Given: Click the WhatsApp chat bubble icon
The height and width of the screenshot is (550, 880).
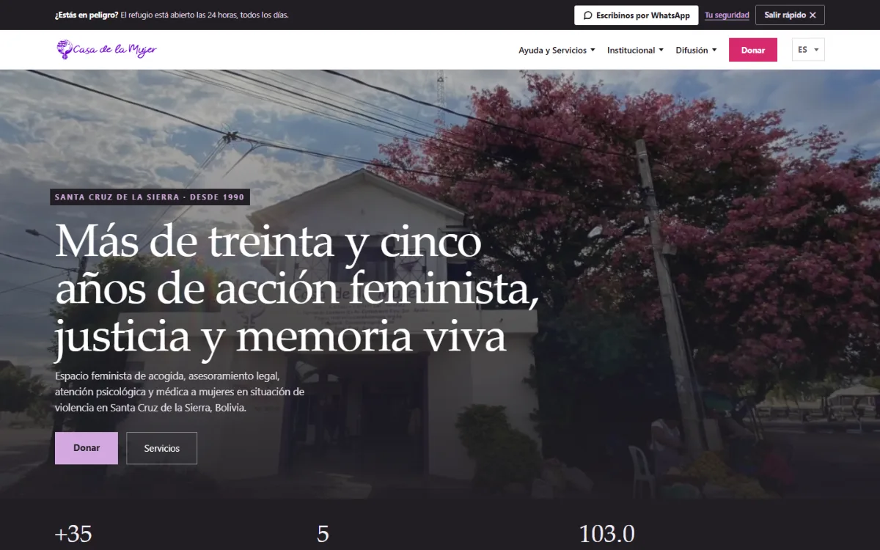Looking at the screenshot, I should click(587, 15).
